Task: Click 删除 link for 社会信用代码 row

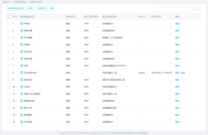Action: [183, 73]
